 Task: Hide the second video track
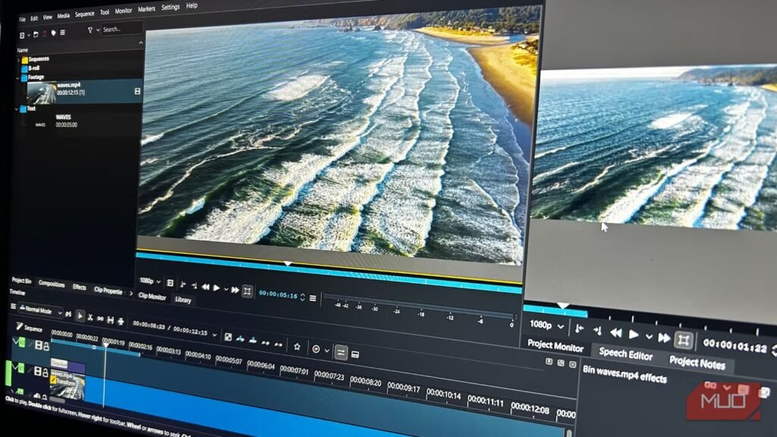click(38, 370)
